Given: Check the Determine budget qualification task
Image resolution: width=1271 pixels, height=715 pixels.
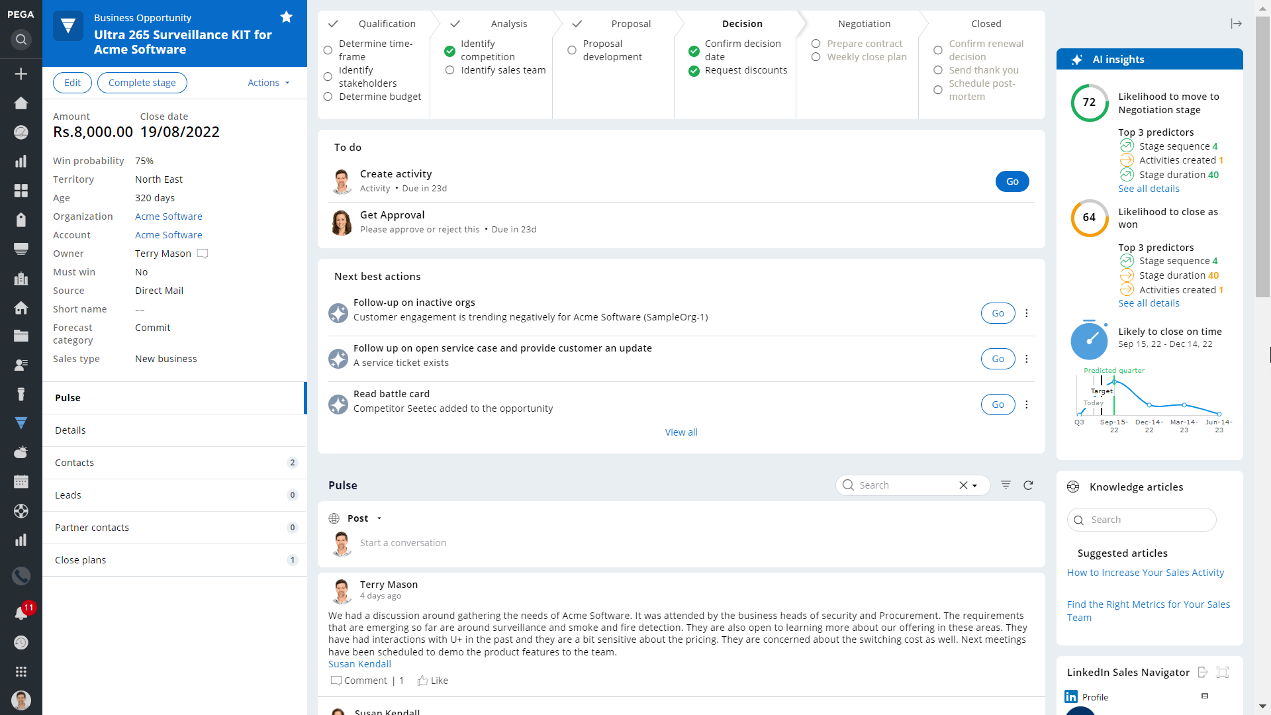Looking at the screenshot, I should coord(328,97).
